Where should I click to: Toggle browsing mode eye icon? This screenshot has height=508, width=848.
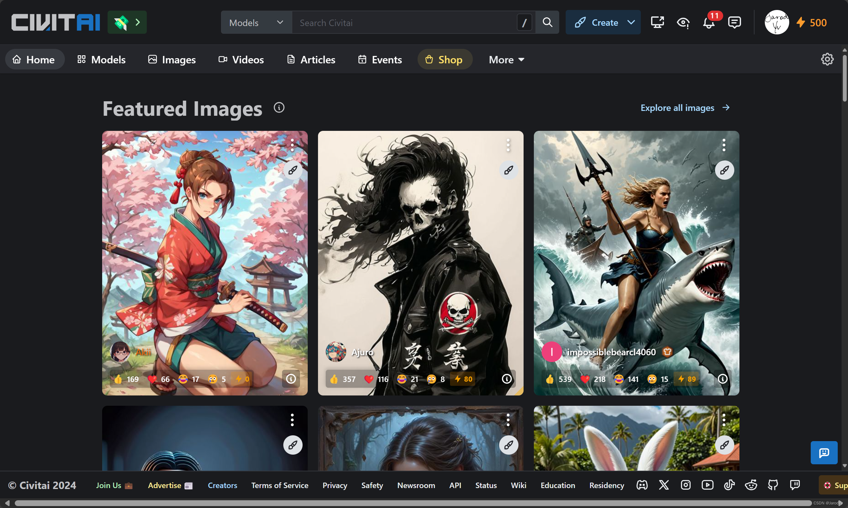coord(683,23)
